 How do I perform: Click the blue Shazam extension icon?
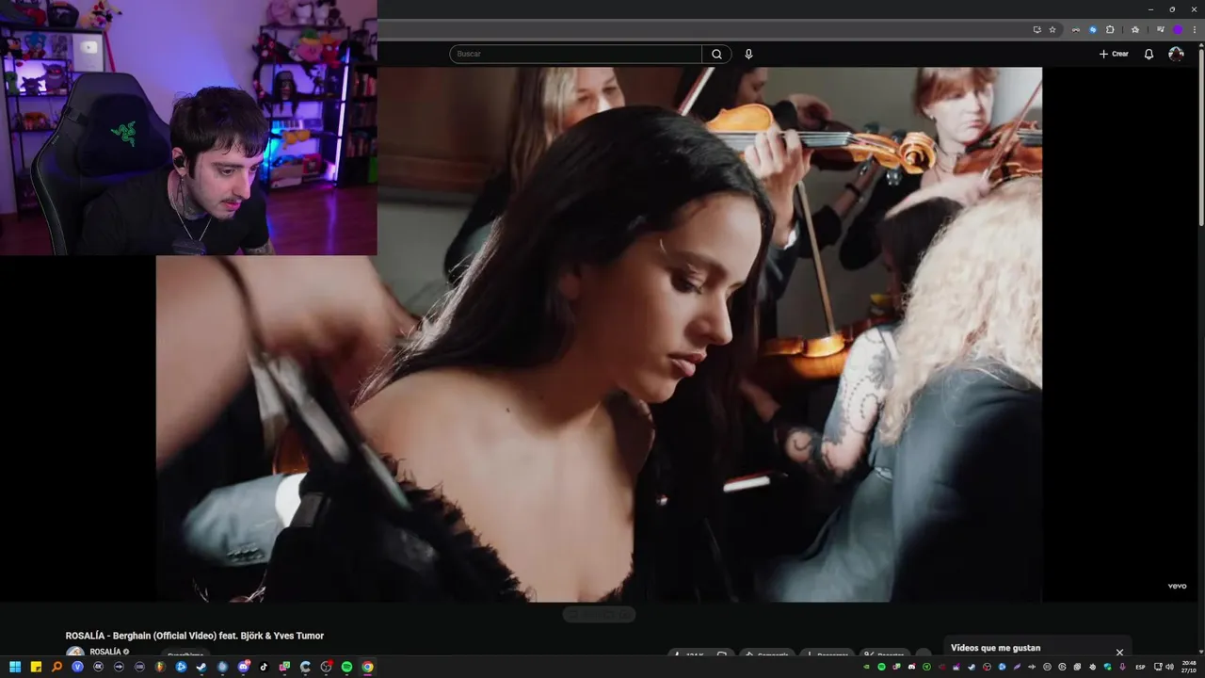(x=1093, y=29)
